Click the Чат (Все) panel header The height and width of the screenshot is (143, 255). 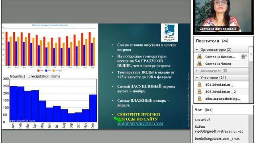pyautogui.click(x=223, y=110)
